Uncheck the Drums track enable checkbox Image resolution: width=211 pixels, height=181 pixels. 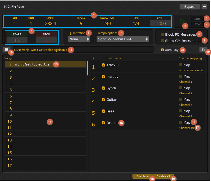pos(103,123)
